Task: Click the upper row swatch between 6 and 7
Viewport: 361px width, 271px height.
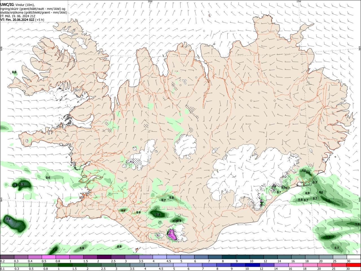Action: pos(201,257)
